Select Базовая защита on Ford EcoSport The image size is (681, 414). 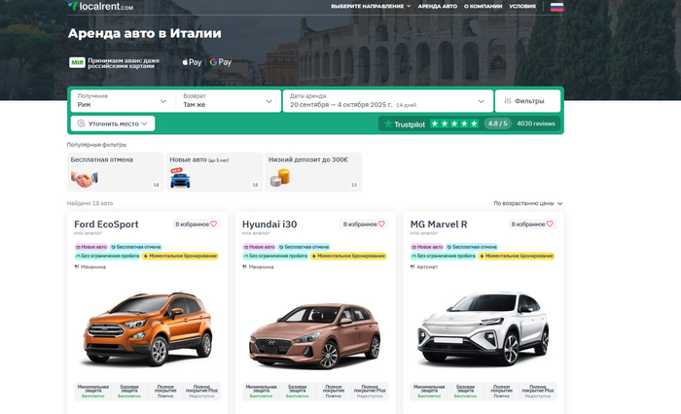click(x=129, y=391)
